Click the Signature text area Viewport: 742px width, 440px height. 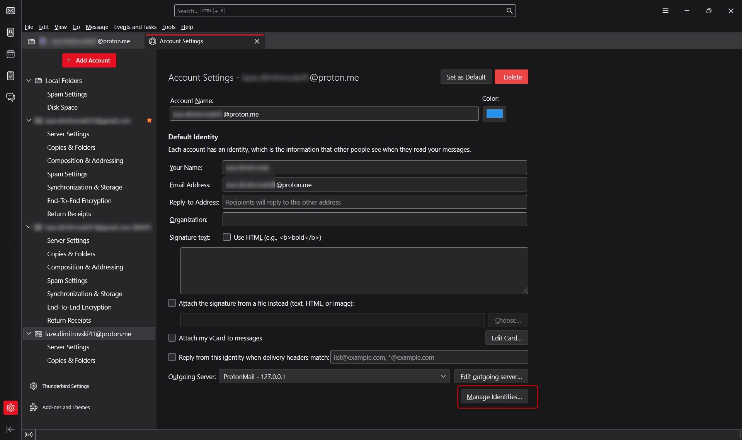pyautogui.click(x=354, y=271)
